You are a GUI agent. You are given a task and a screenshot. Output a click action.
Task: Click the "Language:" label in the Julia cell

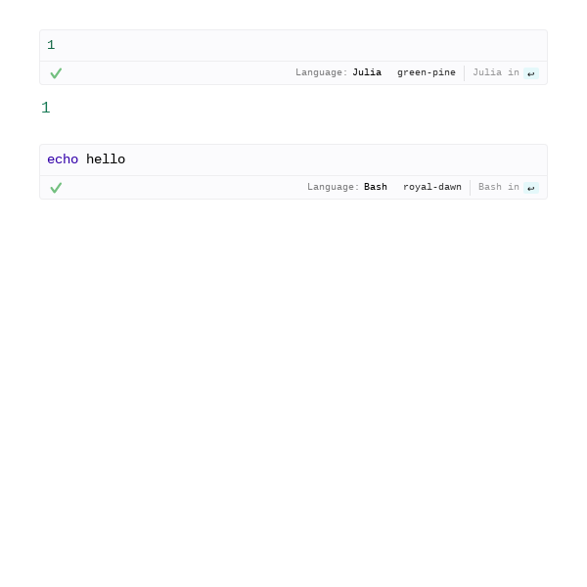coord(322,72)
